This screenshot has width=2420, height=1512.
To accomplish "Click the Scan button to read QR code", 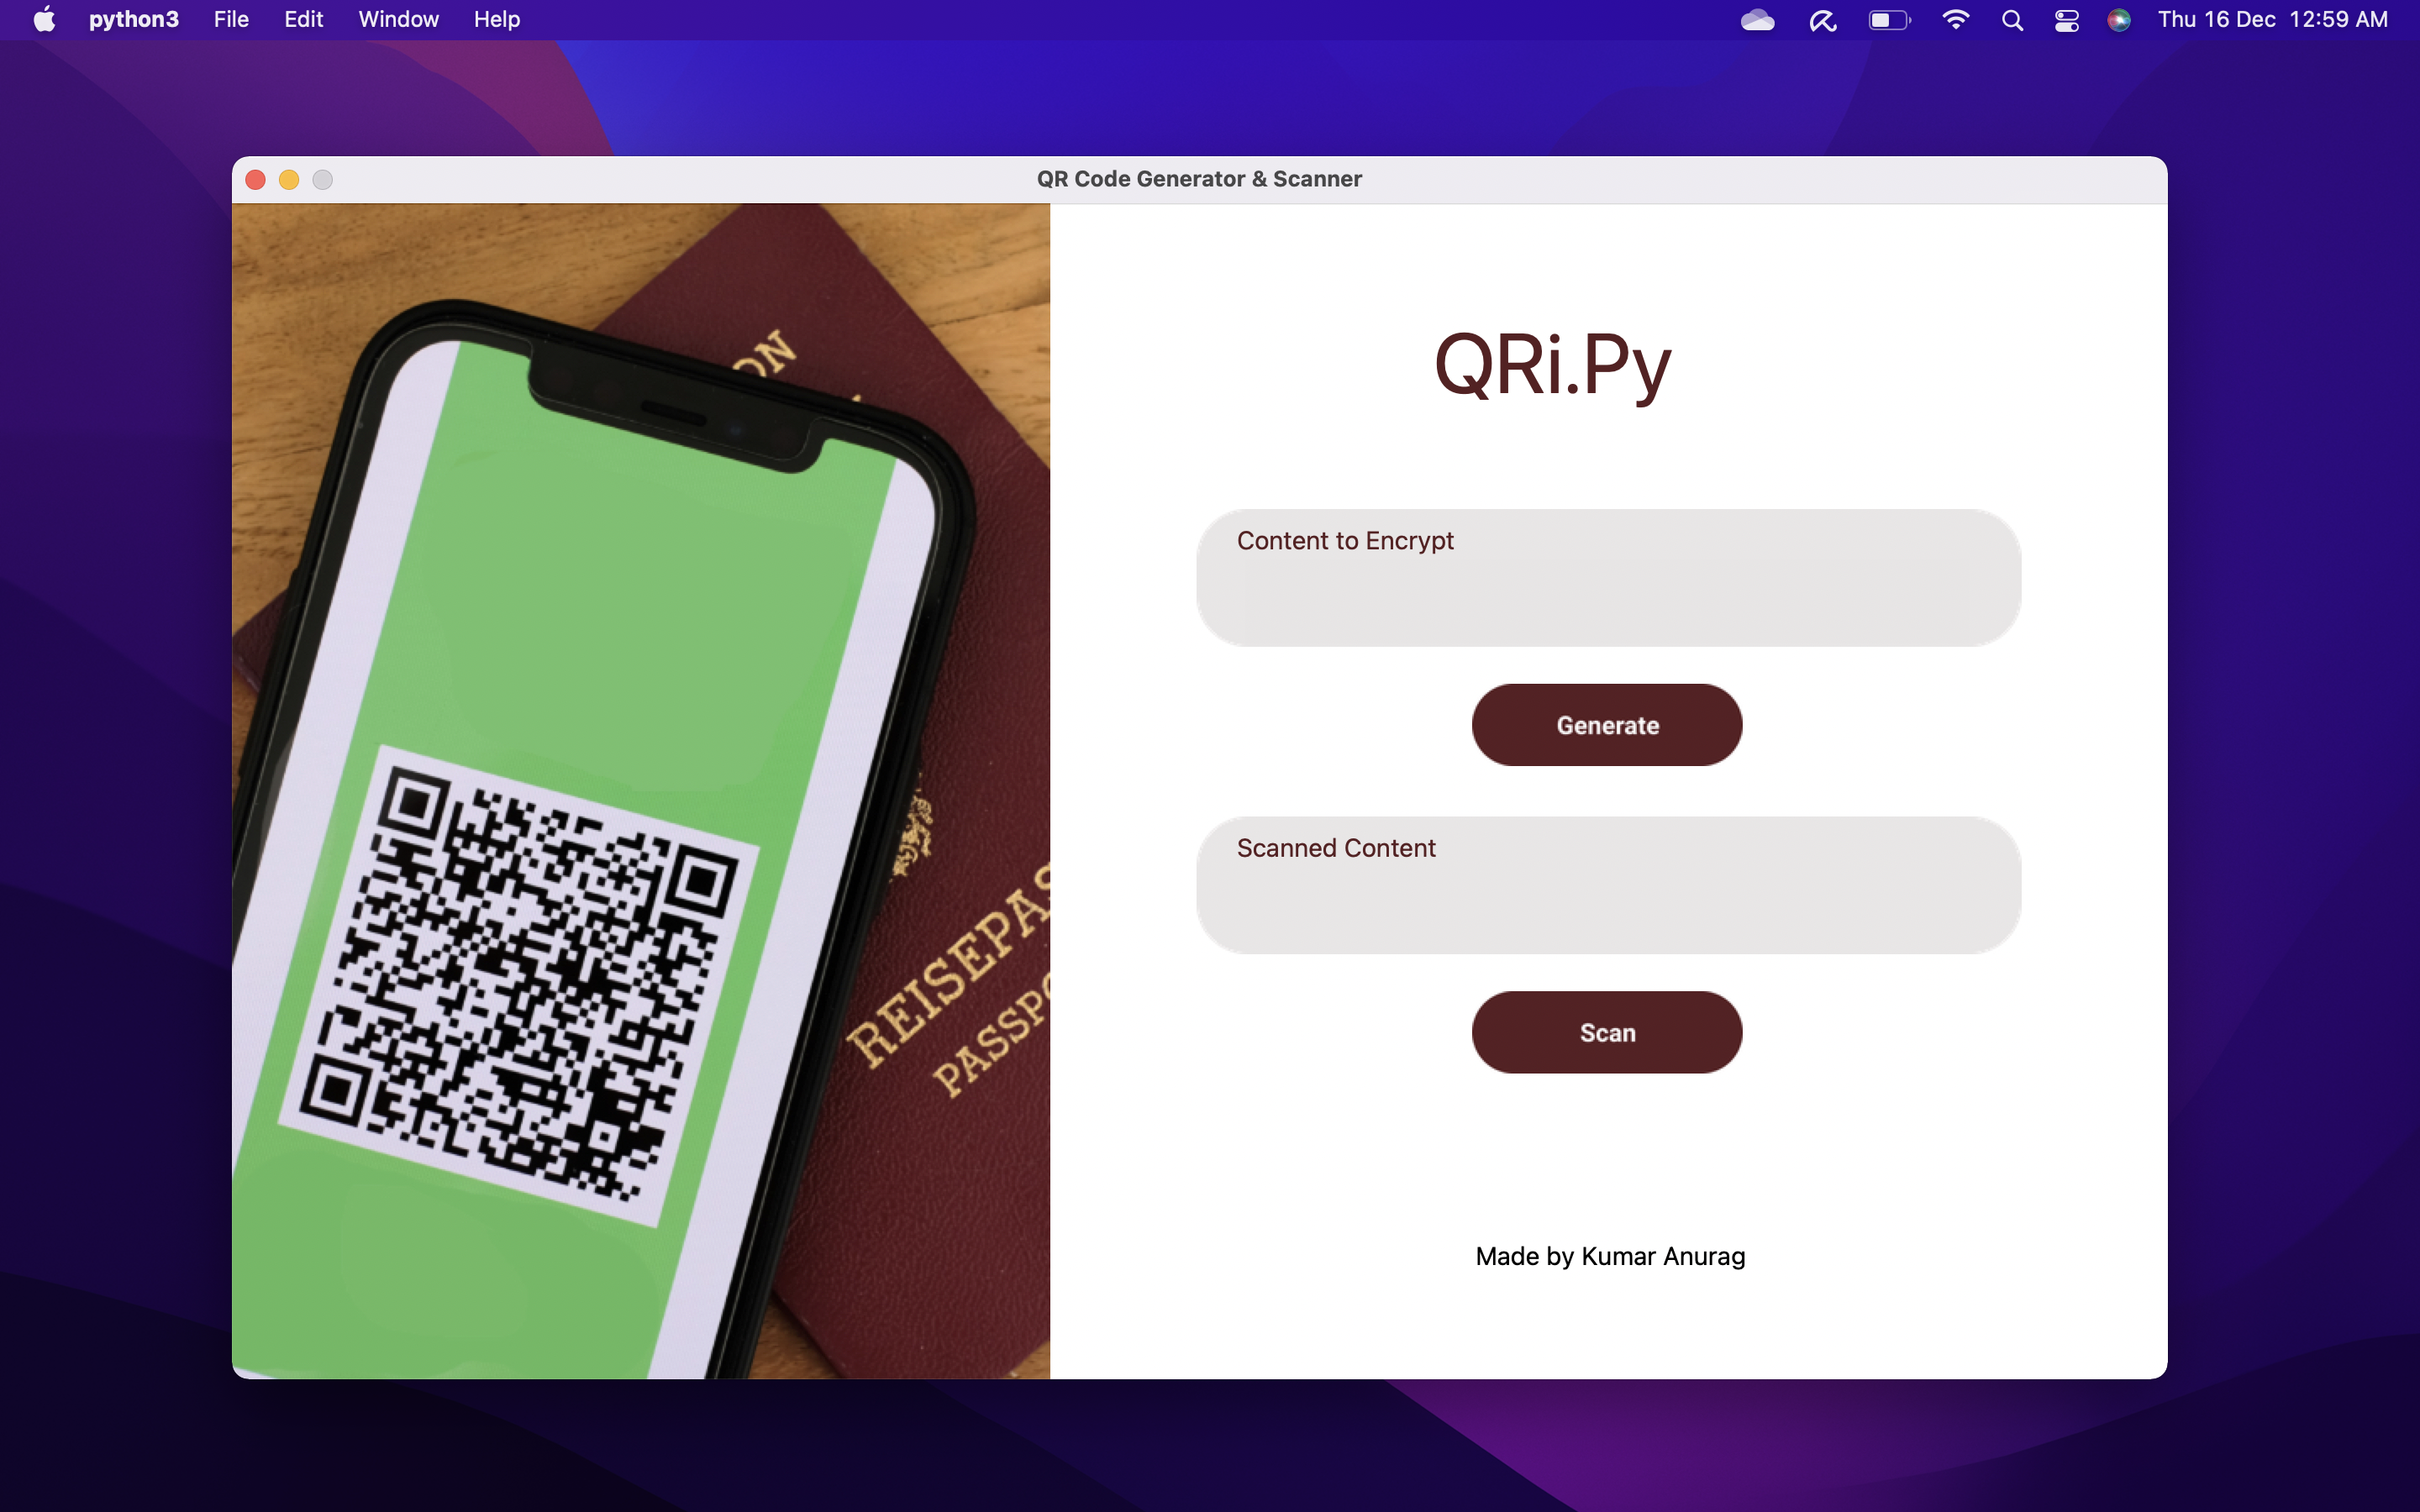I will [1607, 1032].
